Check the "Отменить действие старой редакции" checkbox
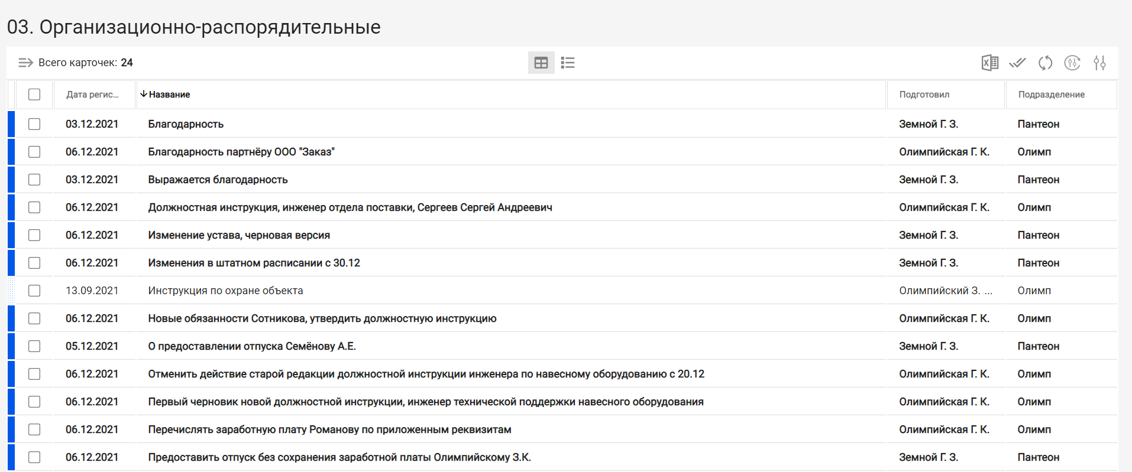 click(x=34, y=374)
